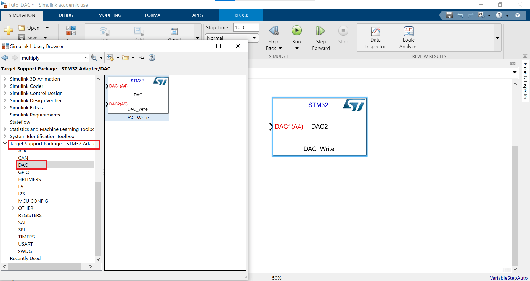Expand Simulink 3D Animation tree node
Image resolution: width=530 pixels, height=281 pixels.
(x=5, y=79)
